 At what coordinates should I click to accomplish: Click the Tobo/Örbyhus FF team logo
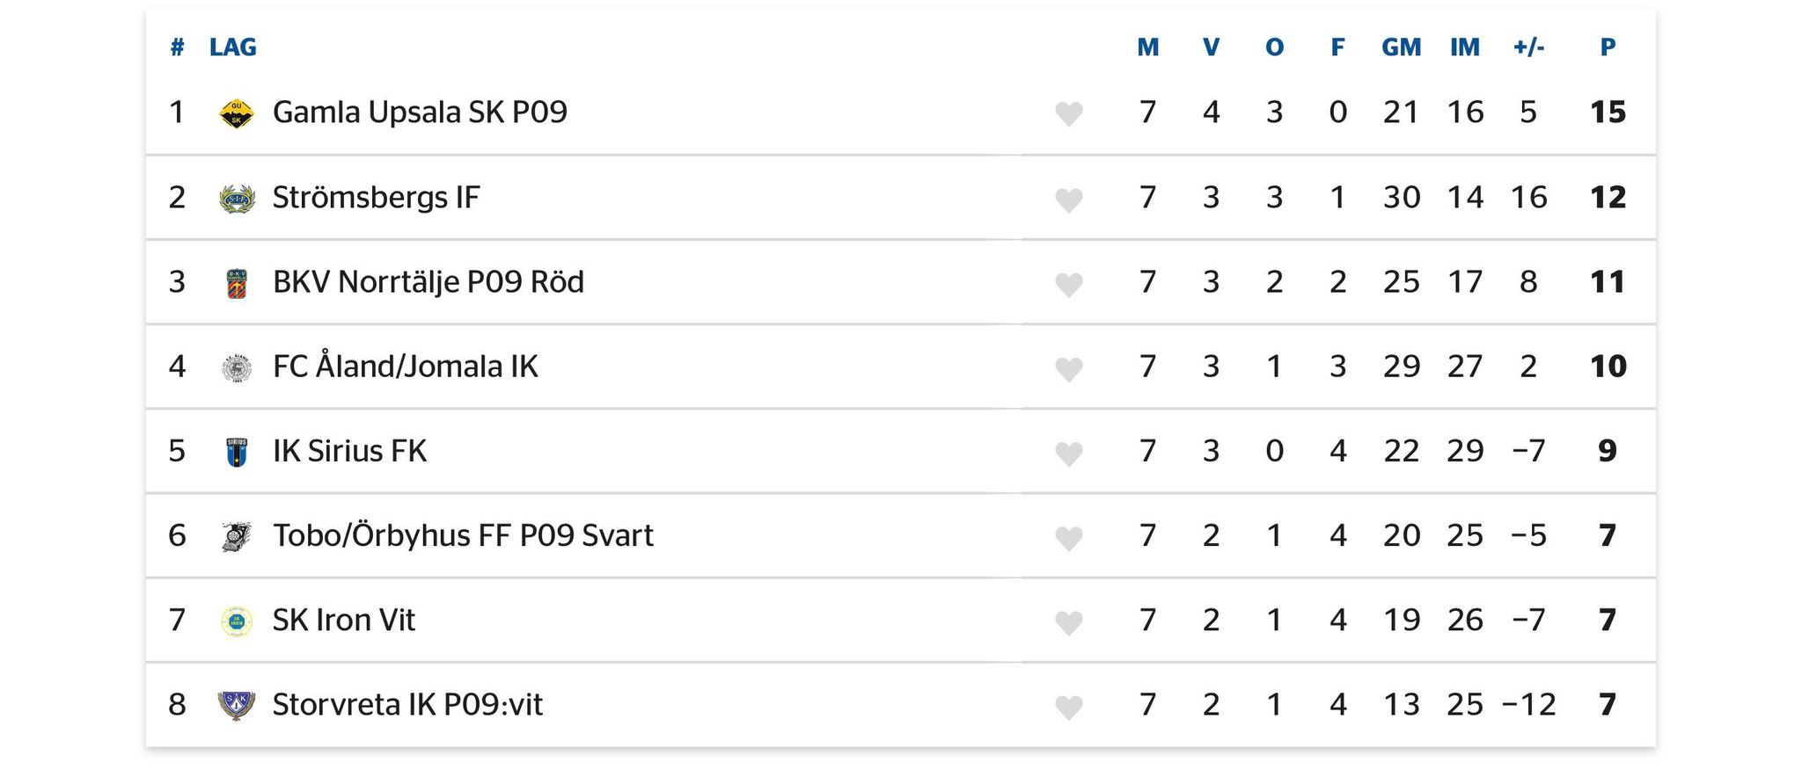(x=236, y=536)
